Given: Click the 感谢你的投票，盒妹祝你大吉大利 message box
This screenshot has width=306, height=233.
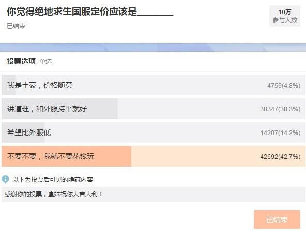Looking at the screenshot, I should point(154,194).
